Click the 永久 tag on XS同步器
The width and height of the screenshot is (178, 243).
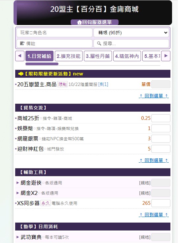point(46,203)
